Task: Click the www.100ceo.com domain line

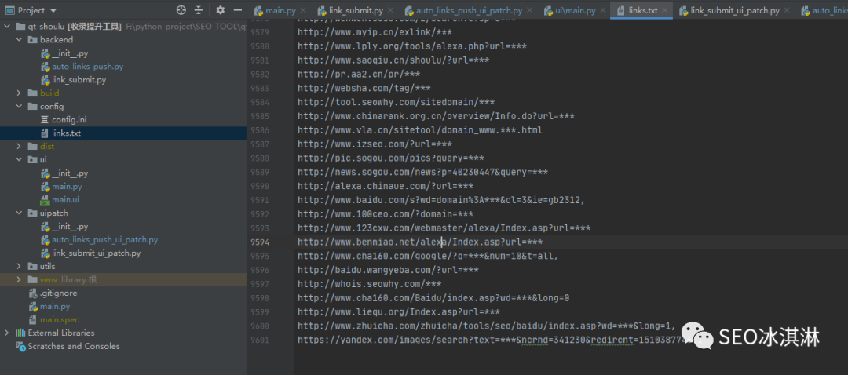Action: (x=386, y=214)
